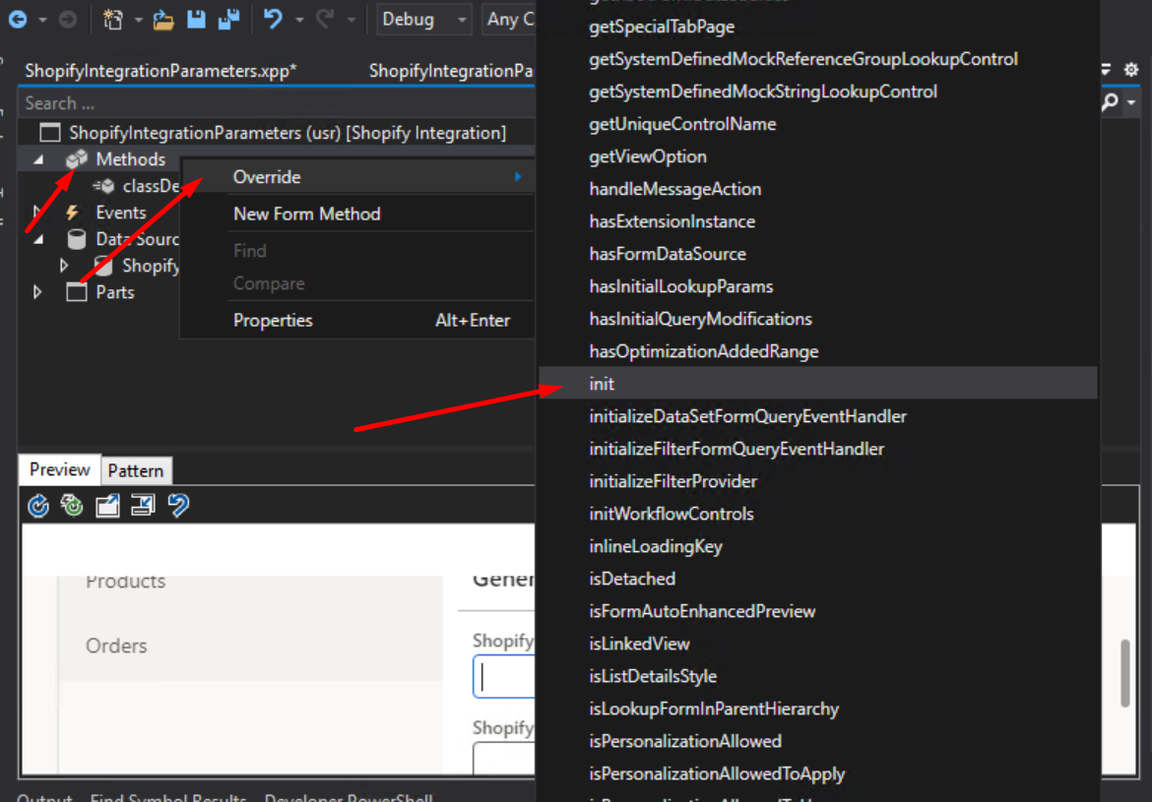Switch to the Pattern tab

(136, 470)
